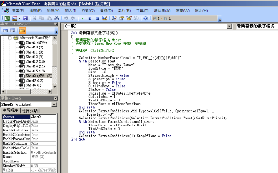Screen dimensions: 278x173
Task: Select Sheet15 (12) in project tree
Action: click(36, 71)
